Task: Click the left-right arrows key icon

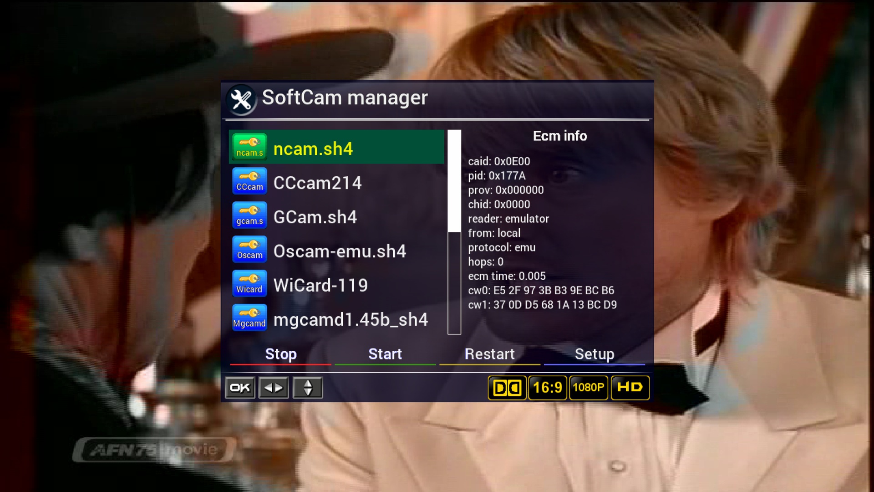Action: coord(274,388)
